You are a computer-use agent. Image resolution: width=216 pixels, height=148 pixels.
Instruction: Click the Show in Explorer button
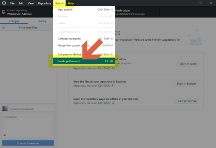coord(186,83)
